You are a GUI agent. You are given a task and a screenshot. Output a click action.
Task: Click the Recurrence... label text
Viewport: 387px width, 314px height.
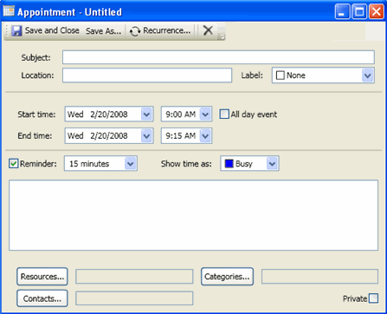click(x=167, y=30)
